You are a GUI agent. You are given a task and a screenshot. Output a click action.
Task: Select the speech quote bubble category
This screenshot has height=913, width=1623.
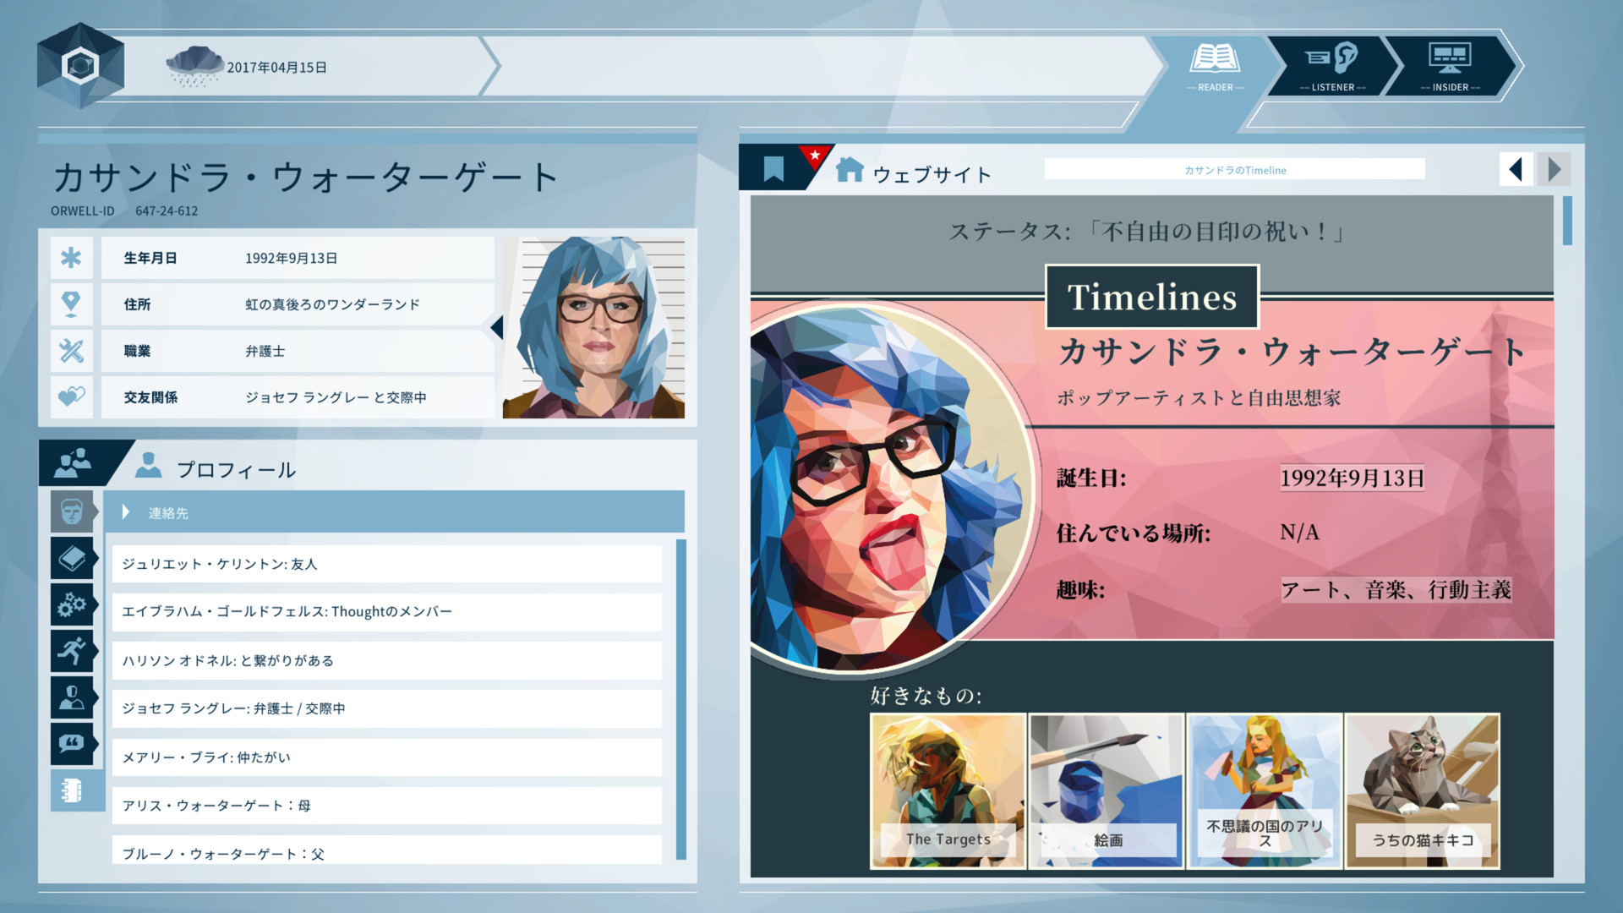pyautogui.click(x=72, y=744)
